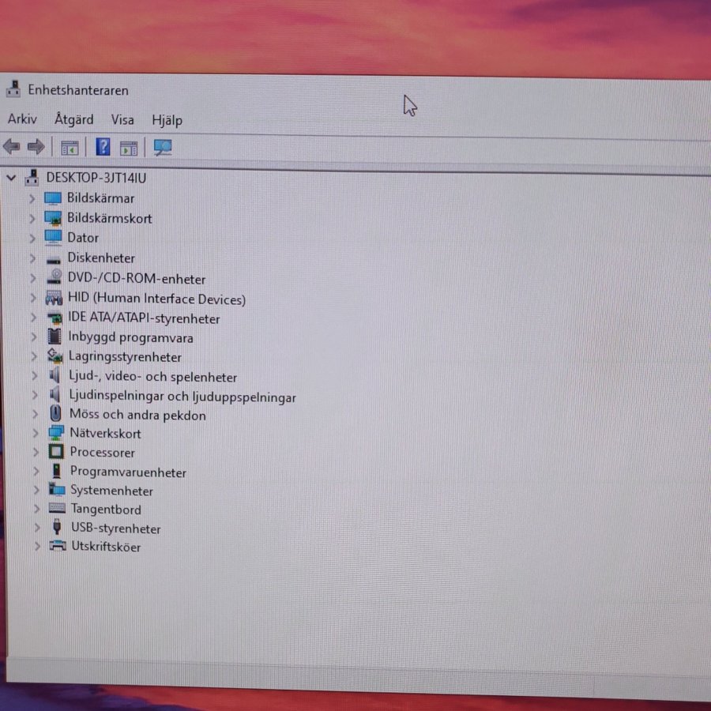Toggle the action pane toolbar icon
This screenshot has height=711, width=711.
pyautogui.click(x=129, y=148)
